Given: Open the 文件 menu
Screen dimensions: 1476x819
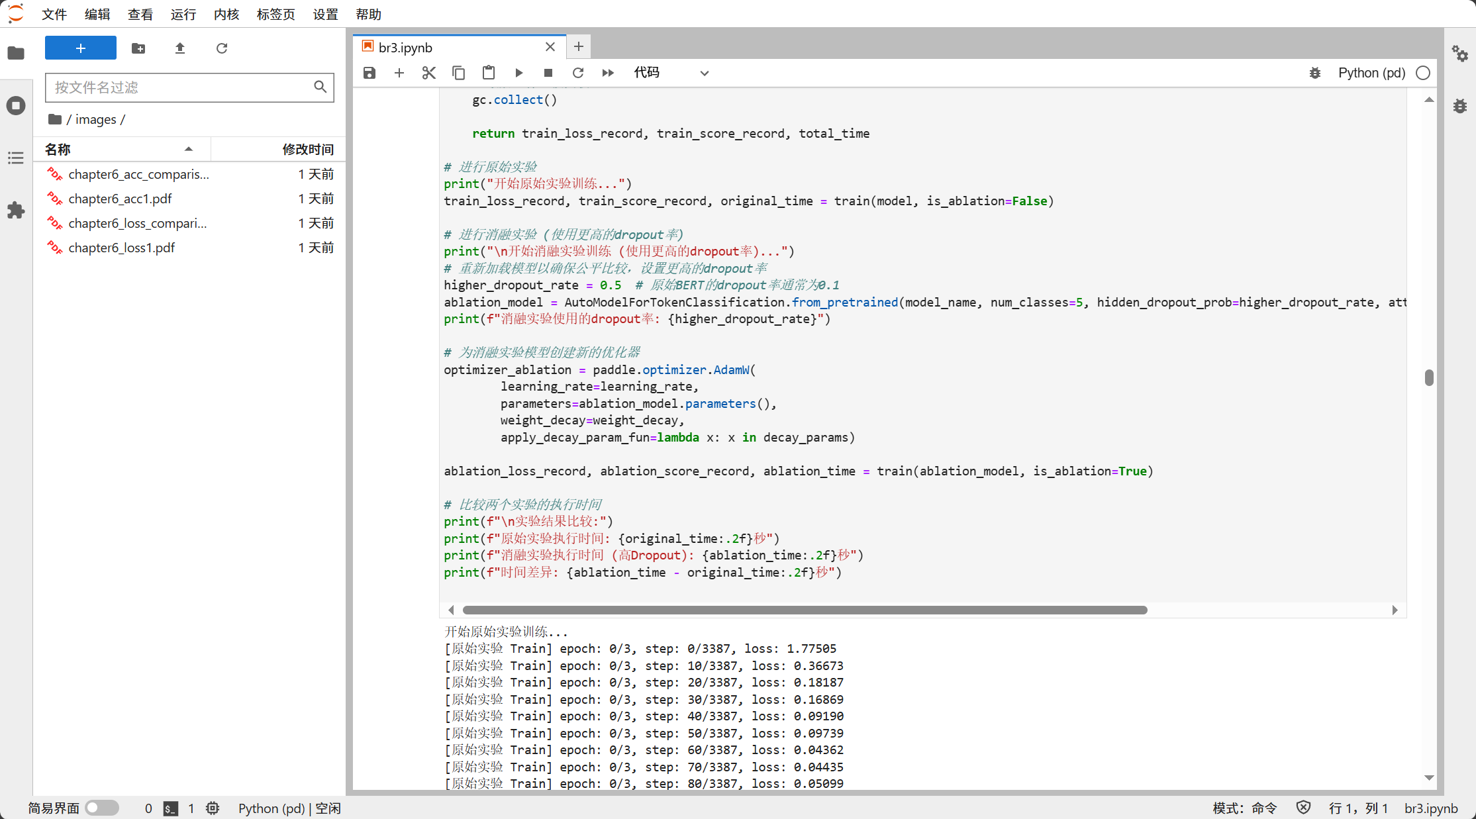Looking at the screenshot, I should 54,14.
